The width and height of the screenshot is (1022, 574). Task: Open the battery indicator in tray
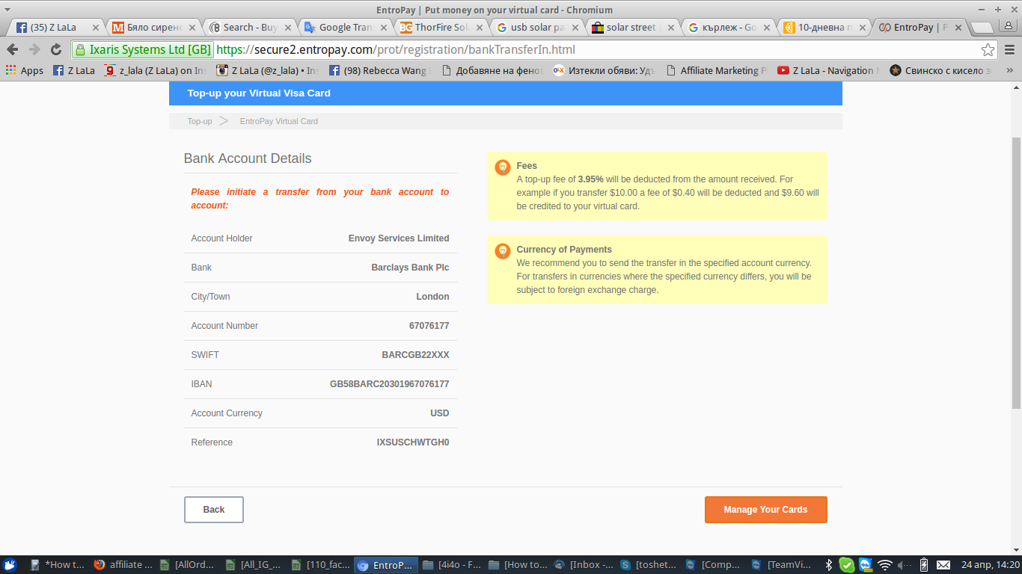(924, 565)
